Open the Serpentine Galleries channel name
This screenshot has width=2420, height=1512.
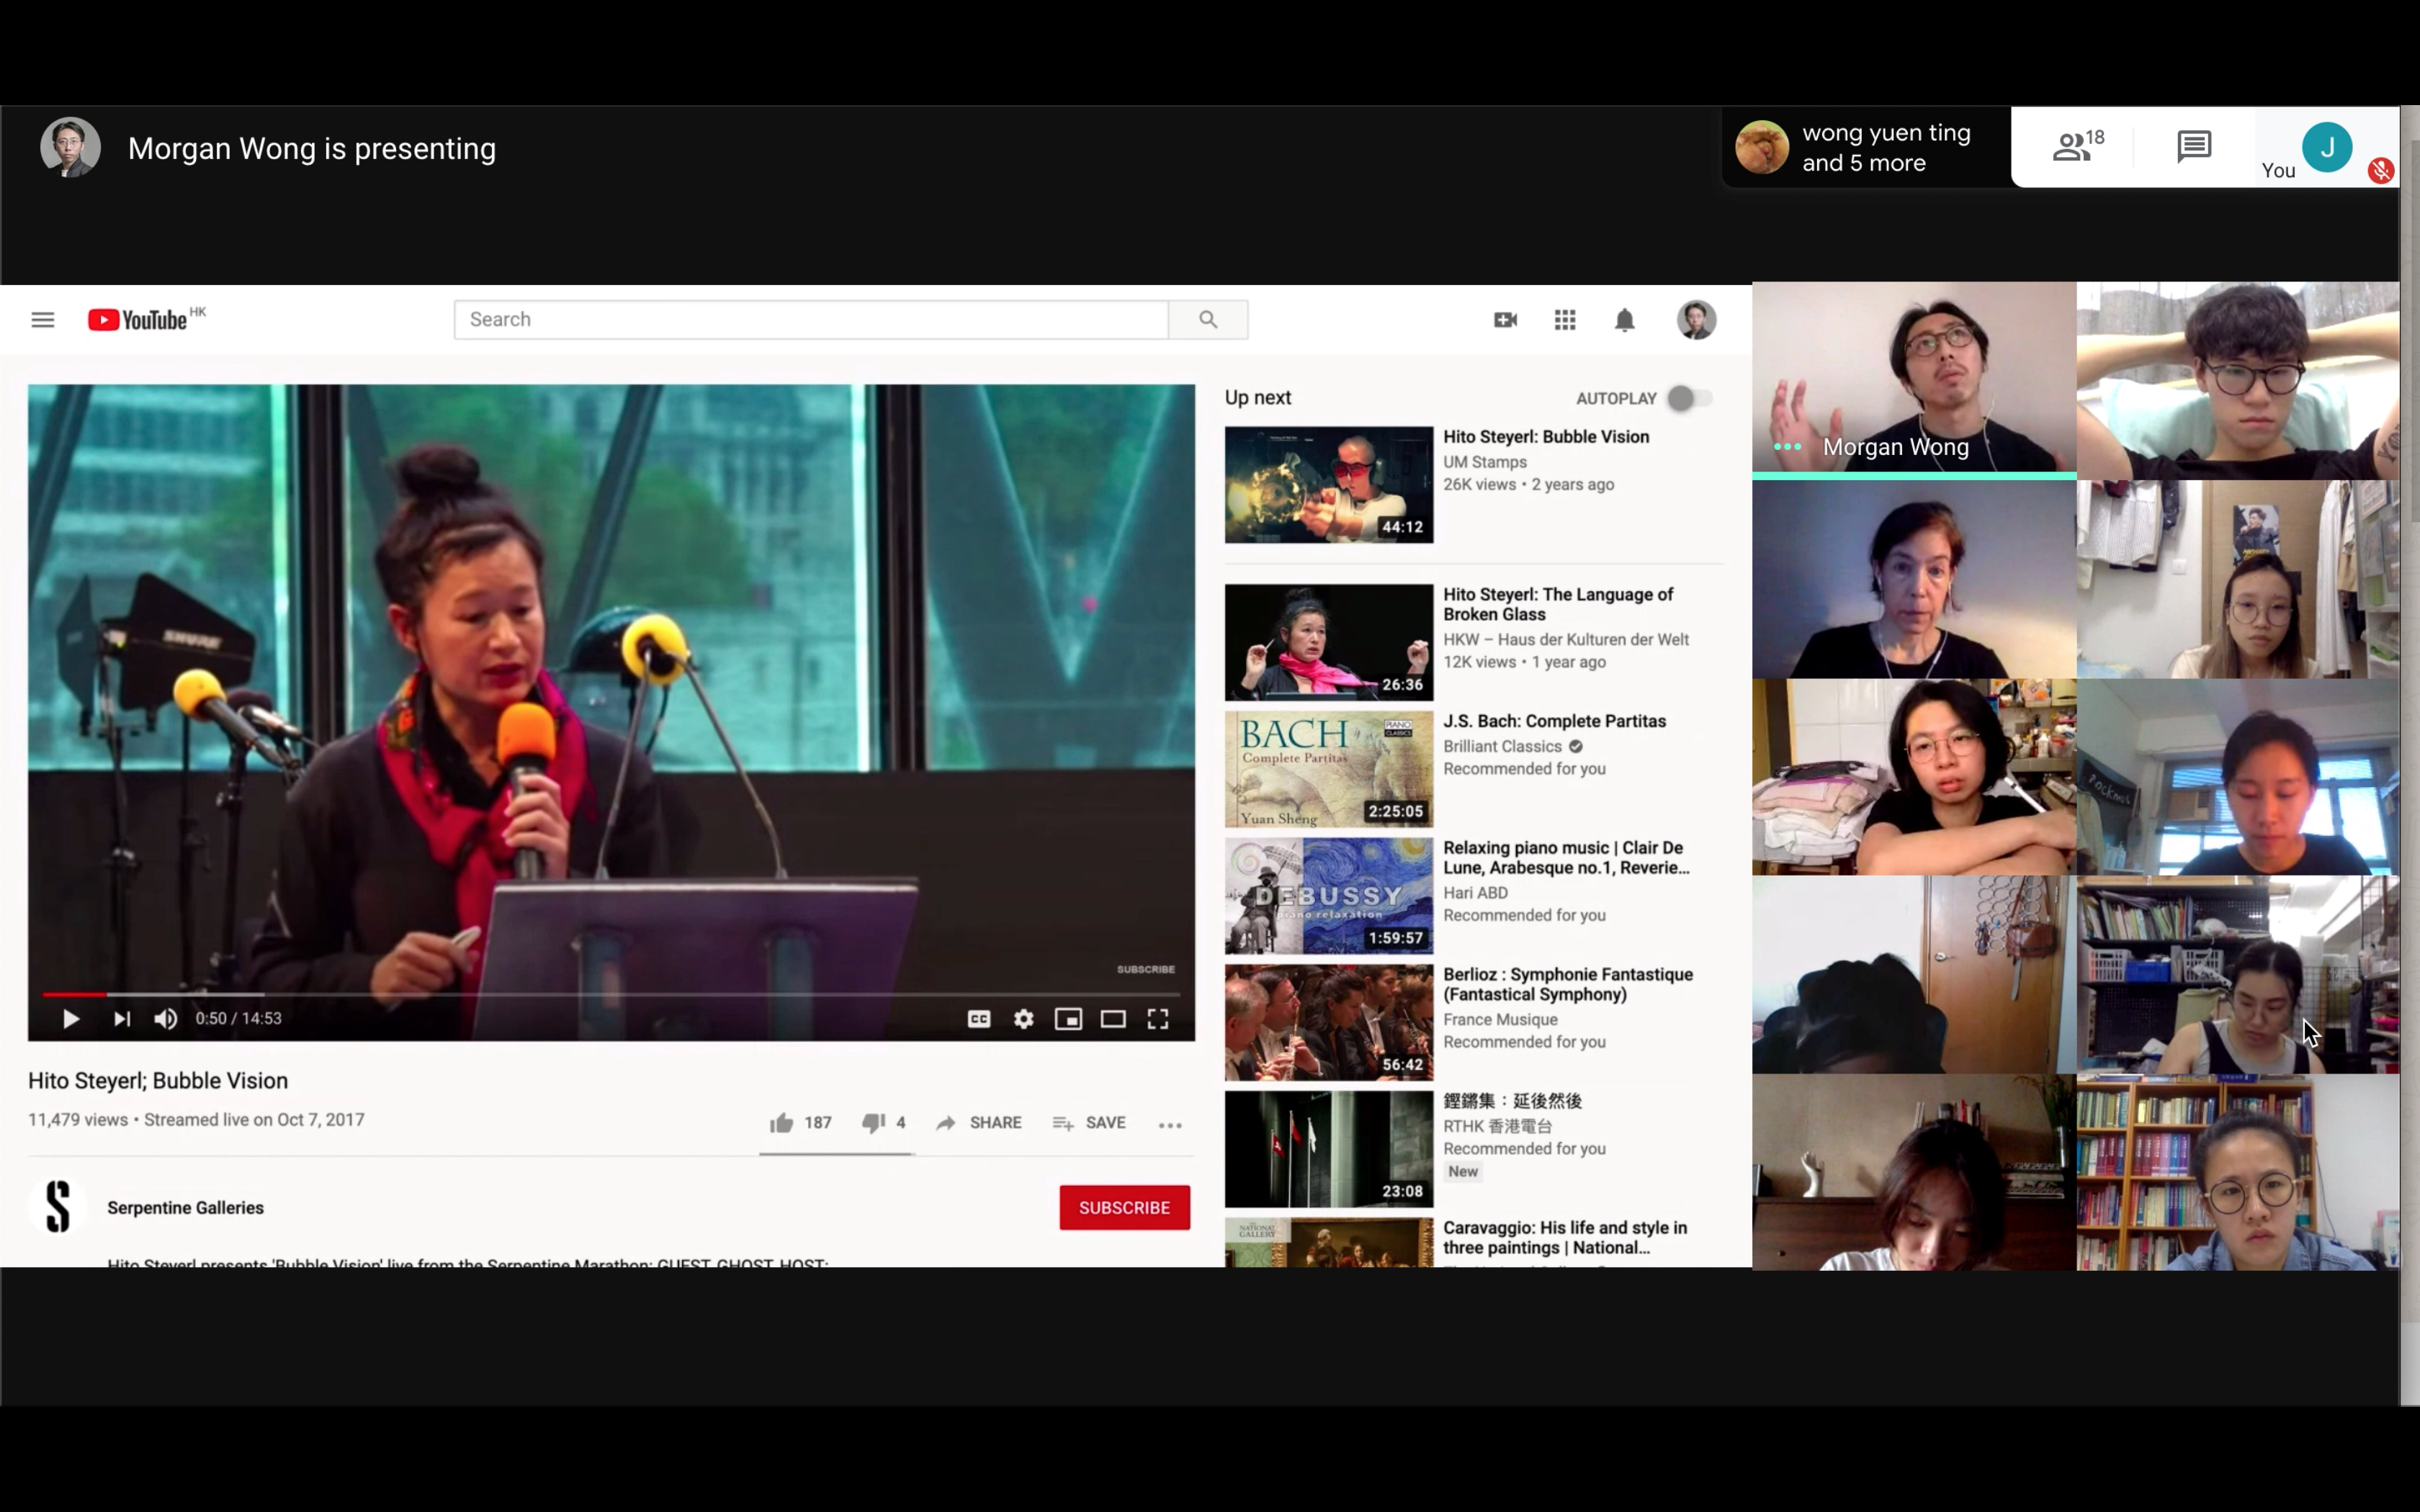coord(185,1208)
